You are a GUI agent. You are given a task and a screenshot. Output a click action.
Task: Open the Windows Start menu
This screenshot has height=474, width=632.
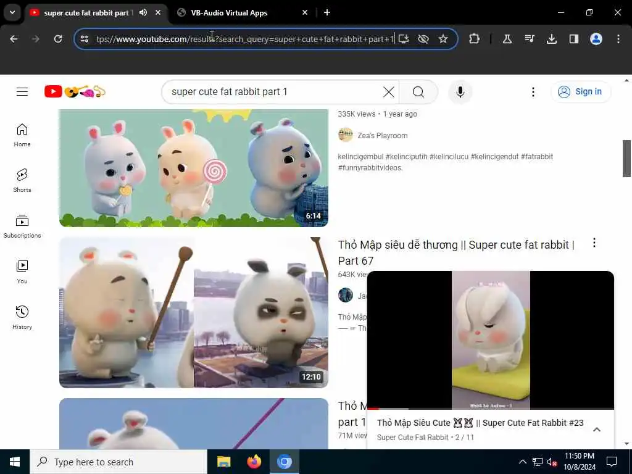(15, 462)
